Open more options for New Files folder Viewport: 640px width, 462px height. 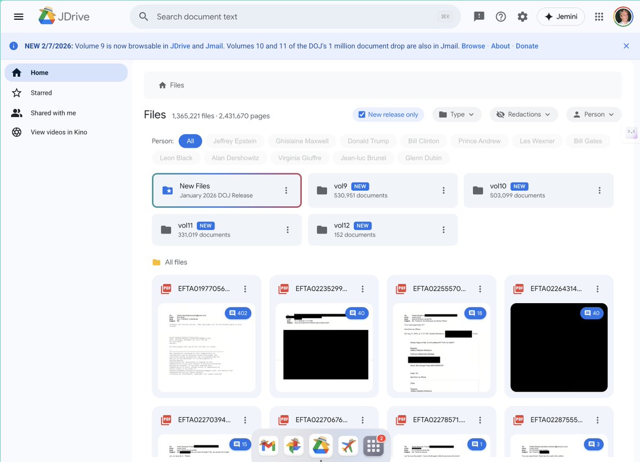pos(286,190)
